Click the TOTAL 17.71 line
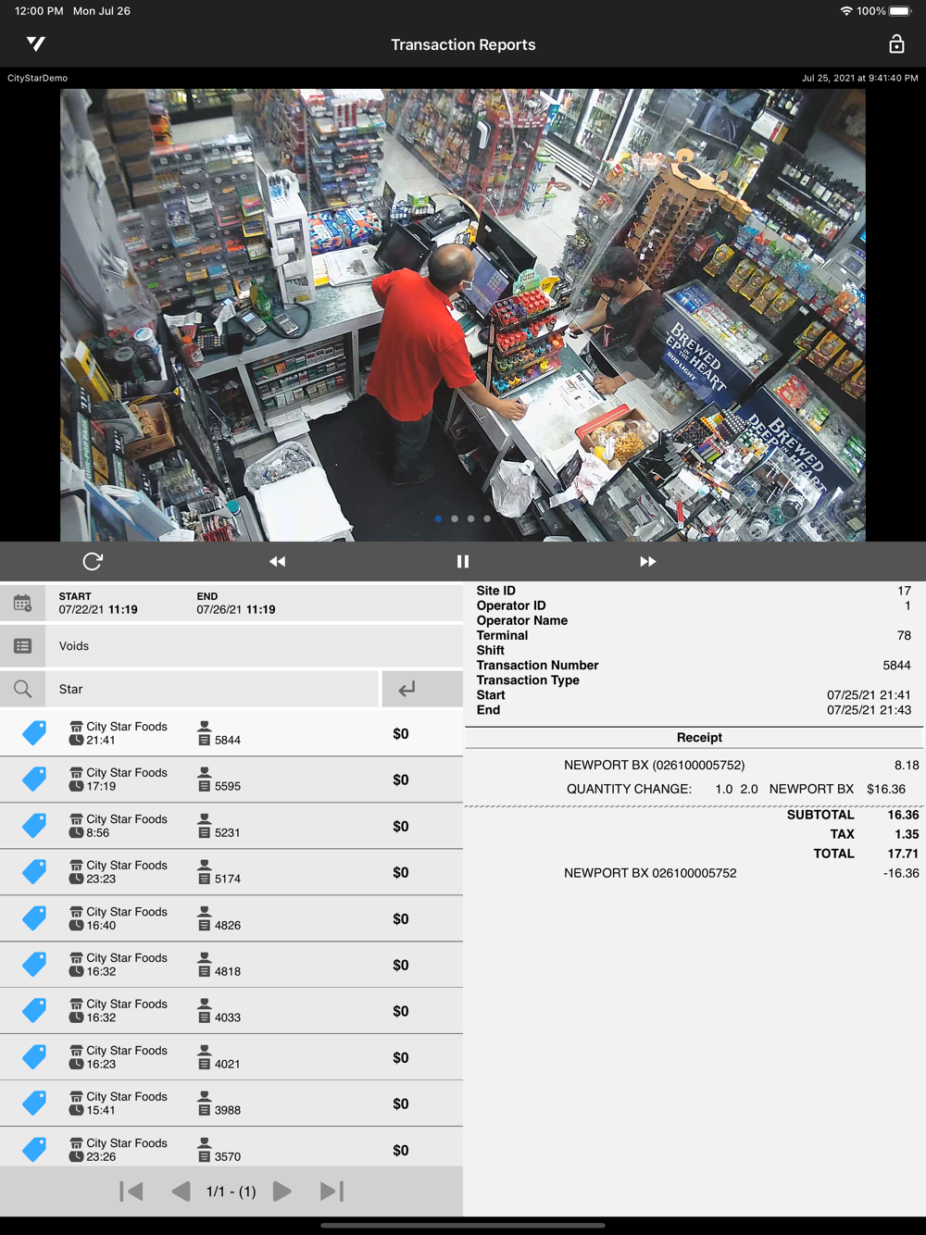Viewport: 926px width, 1235px height. 866,854
